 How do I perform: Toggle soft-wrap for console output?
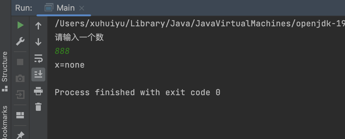[x=38, y=58]
